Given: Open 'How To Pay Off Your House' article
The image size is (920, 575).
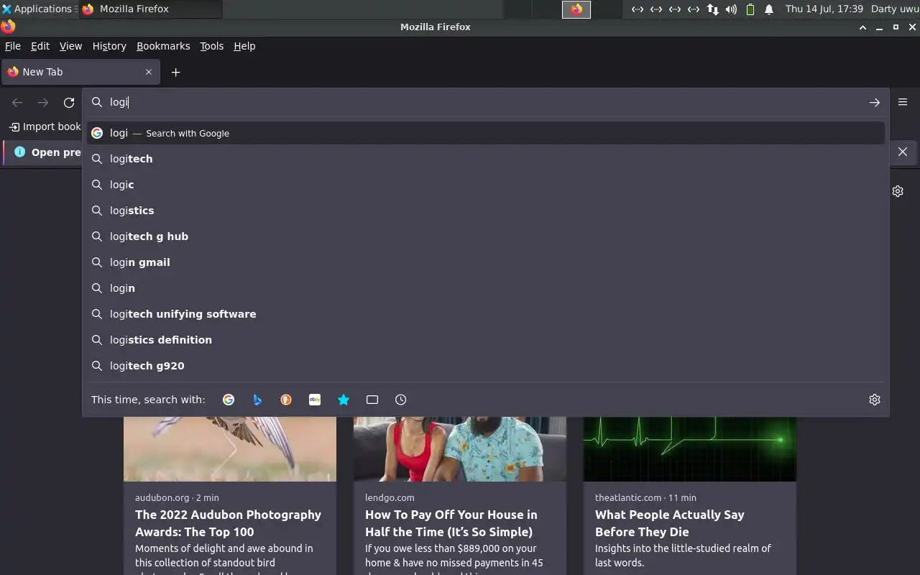Looking at the screenshot, I should tap(451, 523).
